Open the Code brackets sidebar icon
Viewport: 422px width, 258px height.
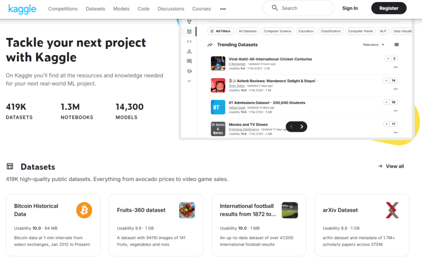(189, 41)
